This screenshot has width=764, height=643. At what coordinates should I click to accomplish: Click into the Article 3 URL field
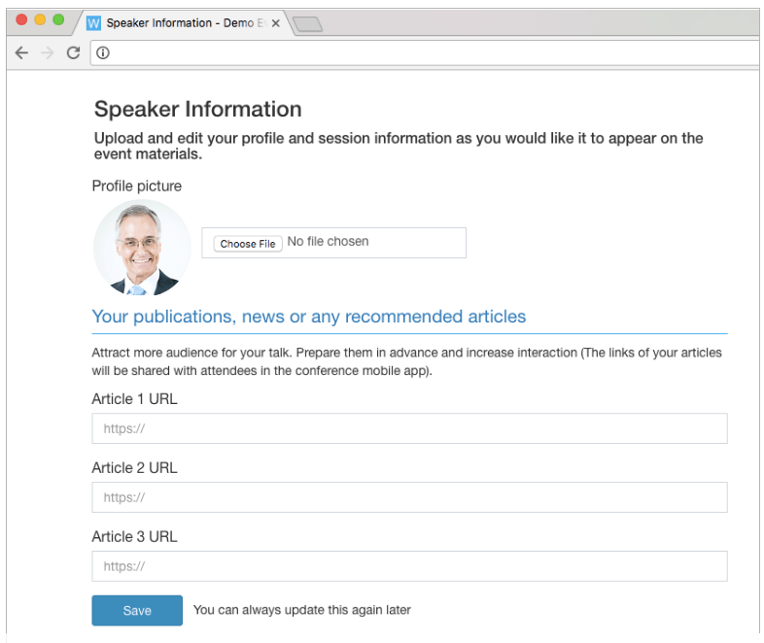tap(409, 566)
